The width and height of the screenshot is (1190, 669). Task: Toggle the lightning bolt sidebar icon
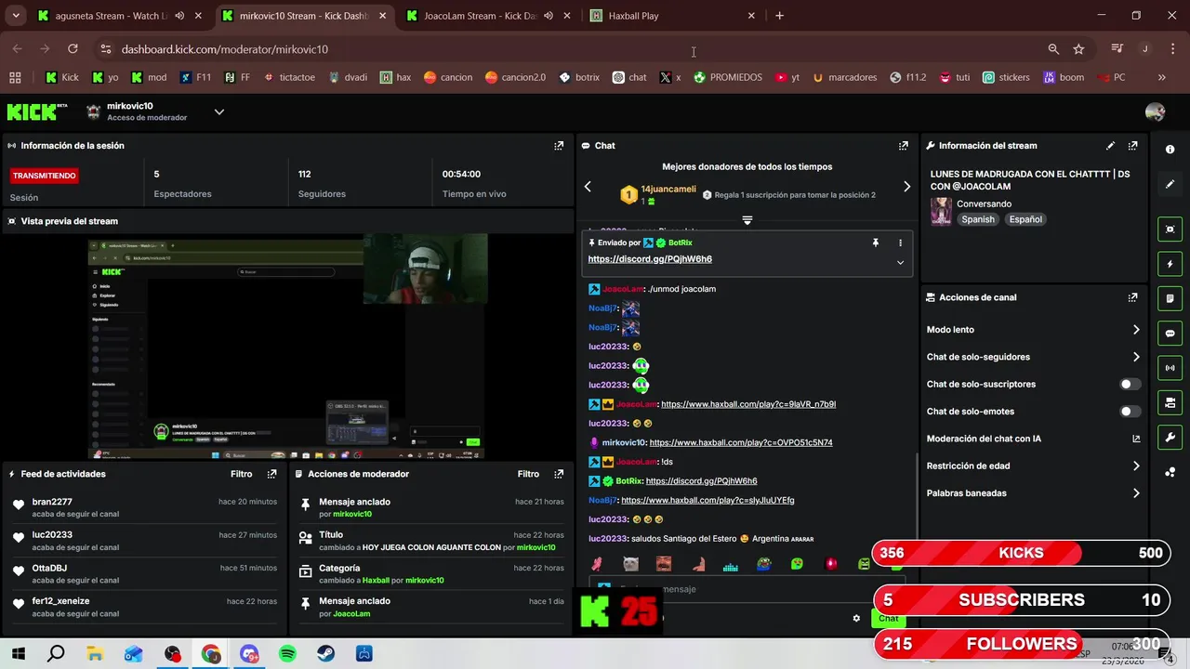1170,264
